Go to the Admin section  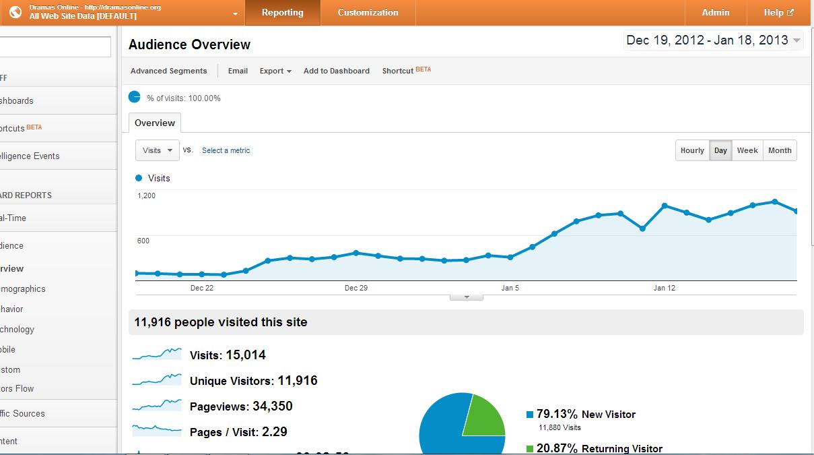pyautogui.click(x=715, y=12)
